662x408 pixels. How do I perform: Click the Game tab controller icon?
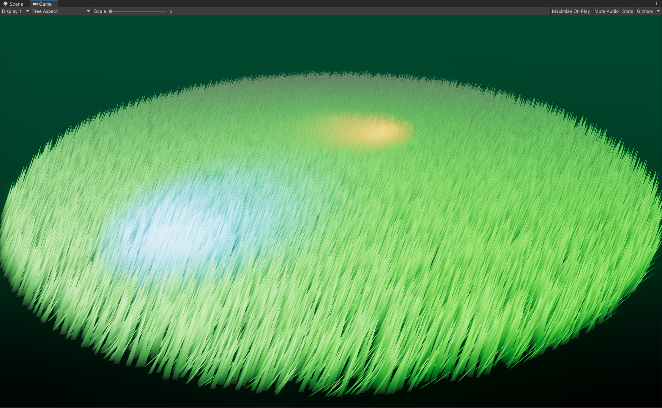click(35, 4)
